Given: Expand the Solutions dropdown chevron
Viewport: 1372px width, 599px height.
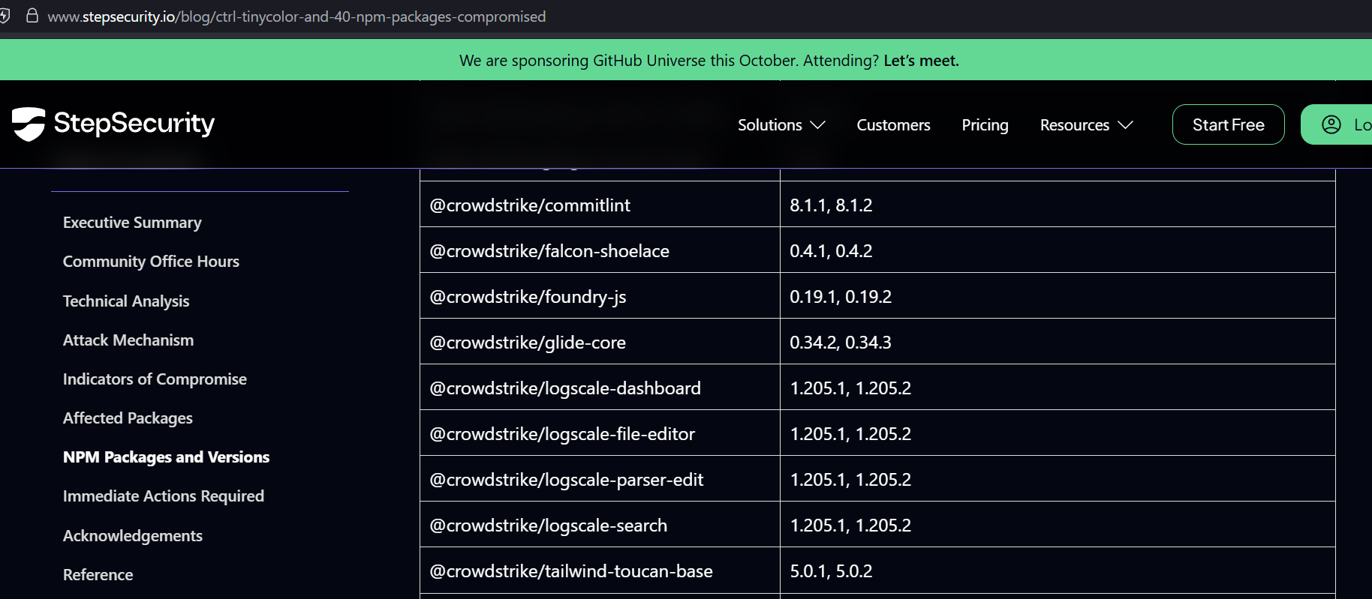Looking at the screenshot, I should [818, 125].
